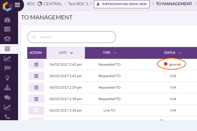Click the BDC Central hexagon logo
This screenshot has width=197, height=131.
tap(7, 6)
